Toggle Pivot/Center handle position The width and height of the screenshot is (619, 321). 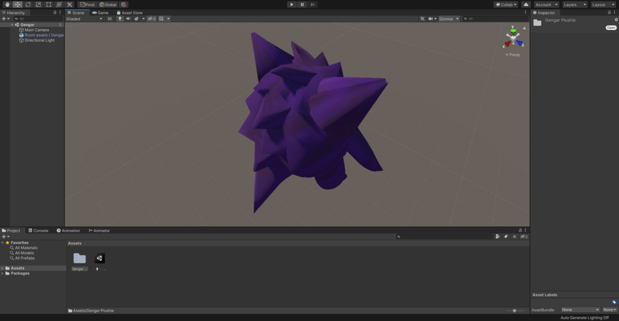coord(87,4)
